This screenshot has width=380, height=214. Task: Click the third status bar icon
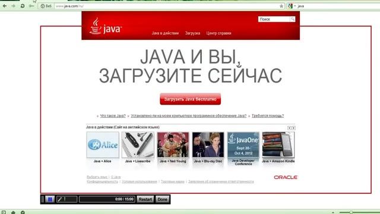23,212
